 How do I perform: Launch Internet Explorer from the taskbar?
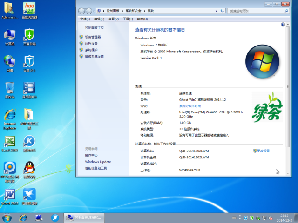[23, 218]
